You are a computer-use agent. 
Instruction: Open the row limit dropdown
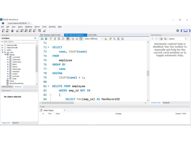click(x=93, y=39)
